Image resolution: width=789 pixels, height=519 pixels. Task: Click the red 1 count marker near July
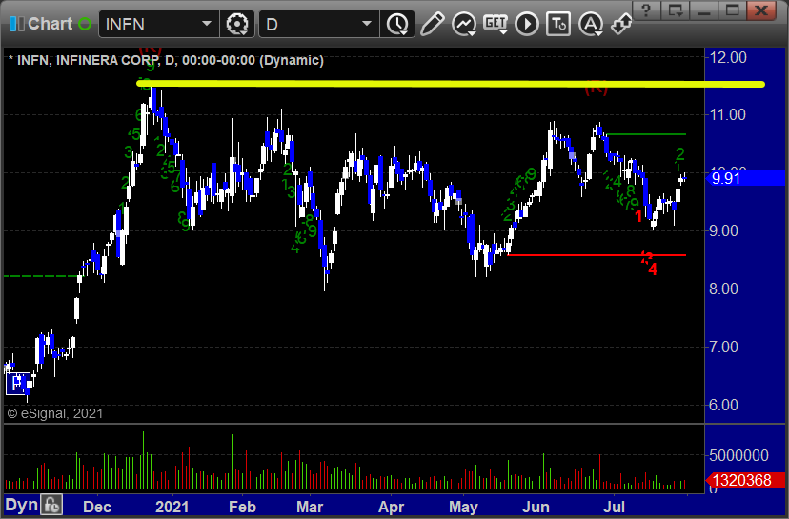(x=638, y=216)
